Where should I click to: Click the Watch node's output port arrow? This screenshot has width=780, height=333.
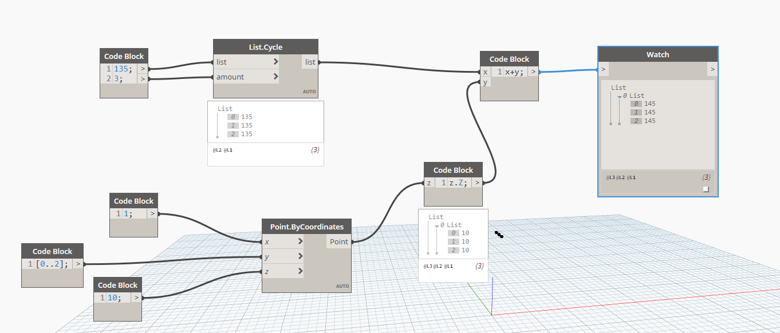712,69
